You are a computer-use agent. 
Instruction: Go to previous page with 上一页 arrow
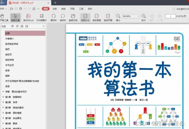(159, 18)
